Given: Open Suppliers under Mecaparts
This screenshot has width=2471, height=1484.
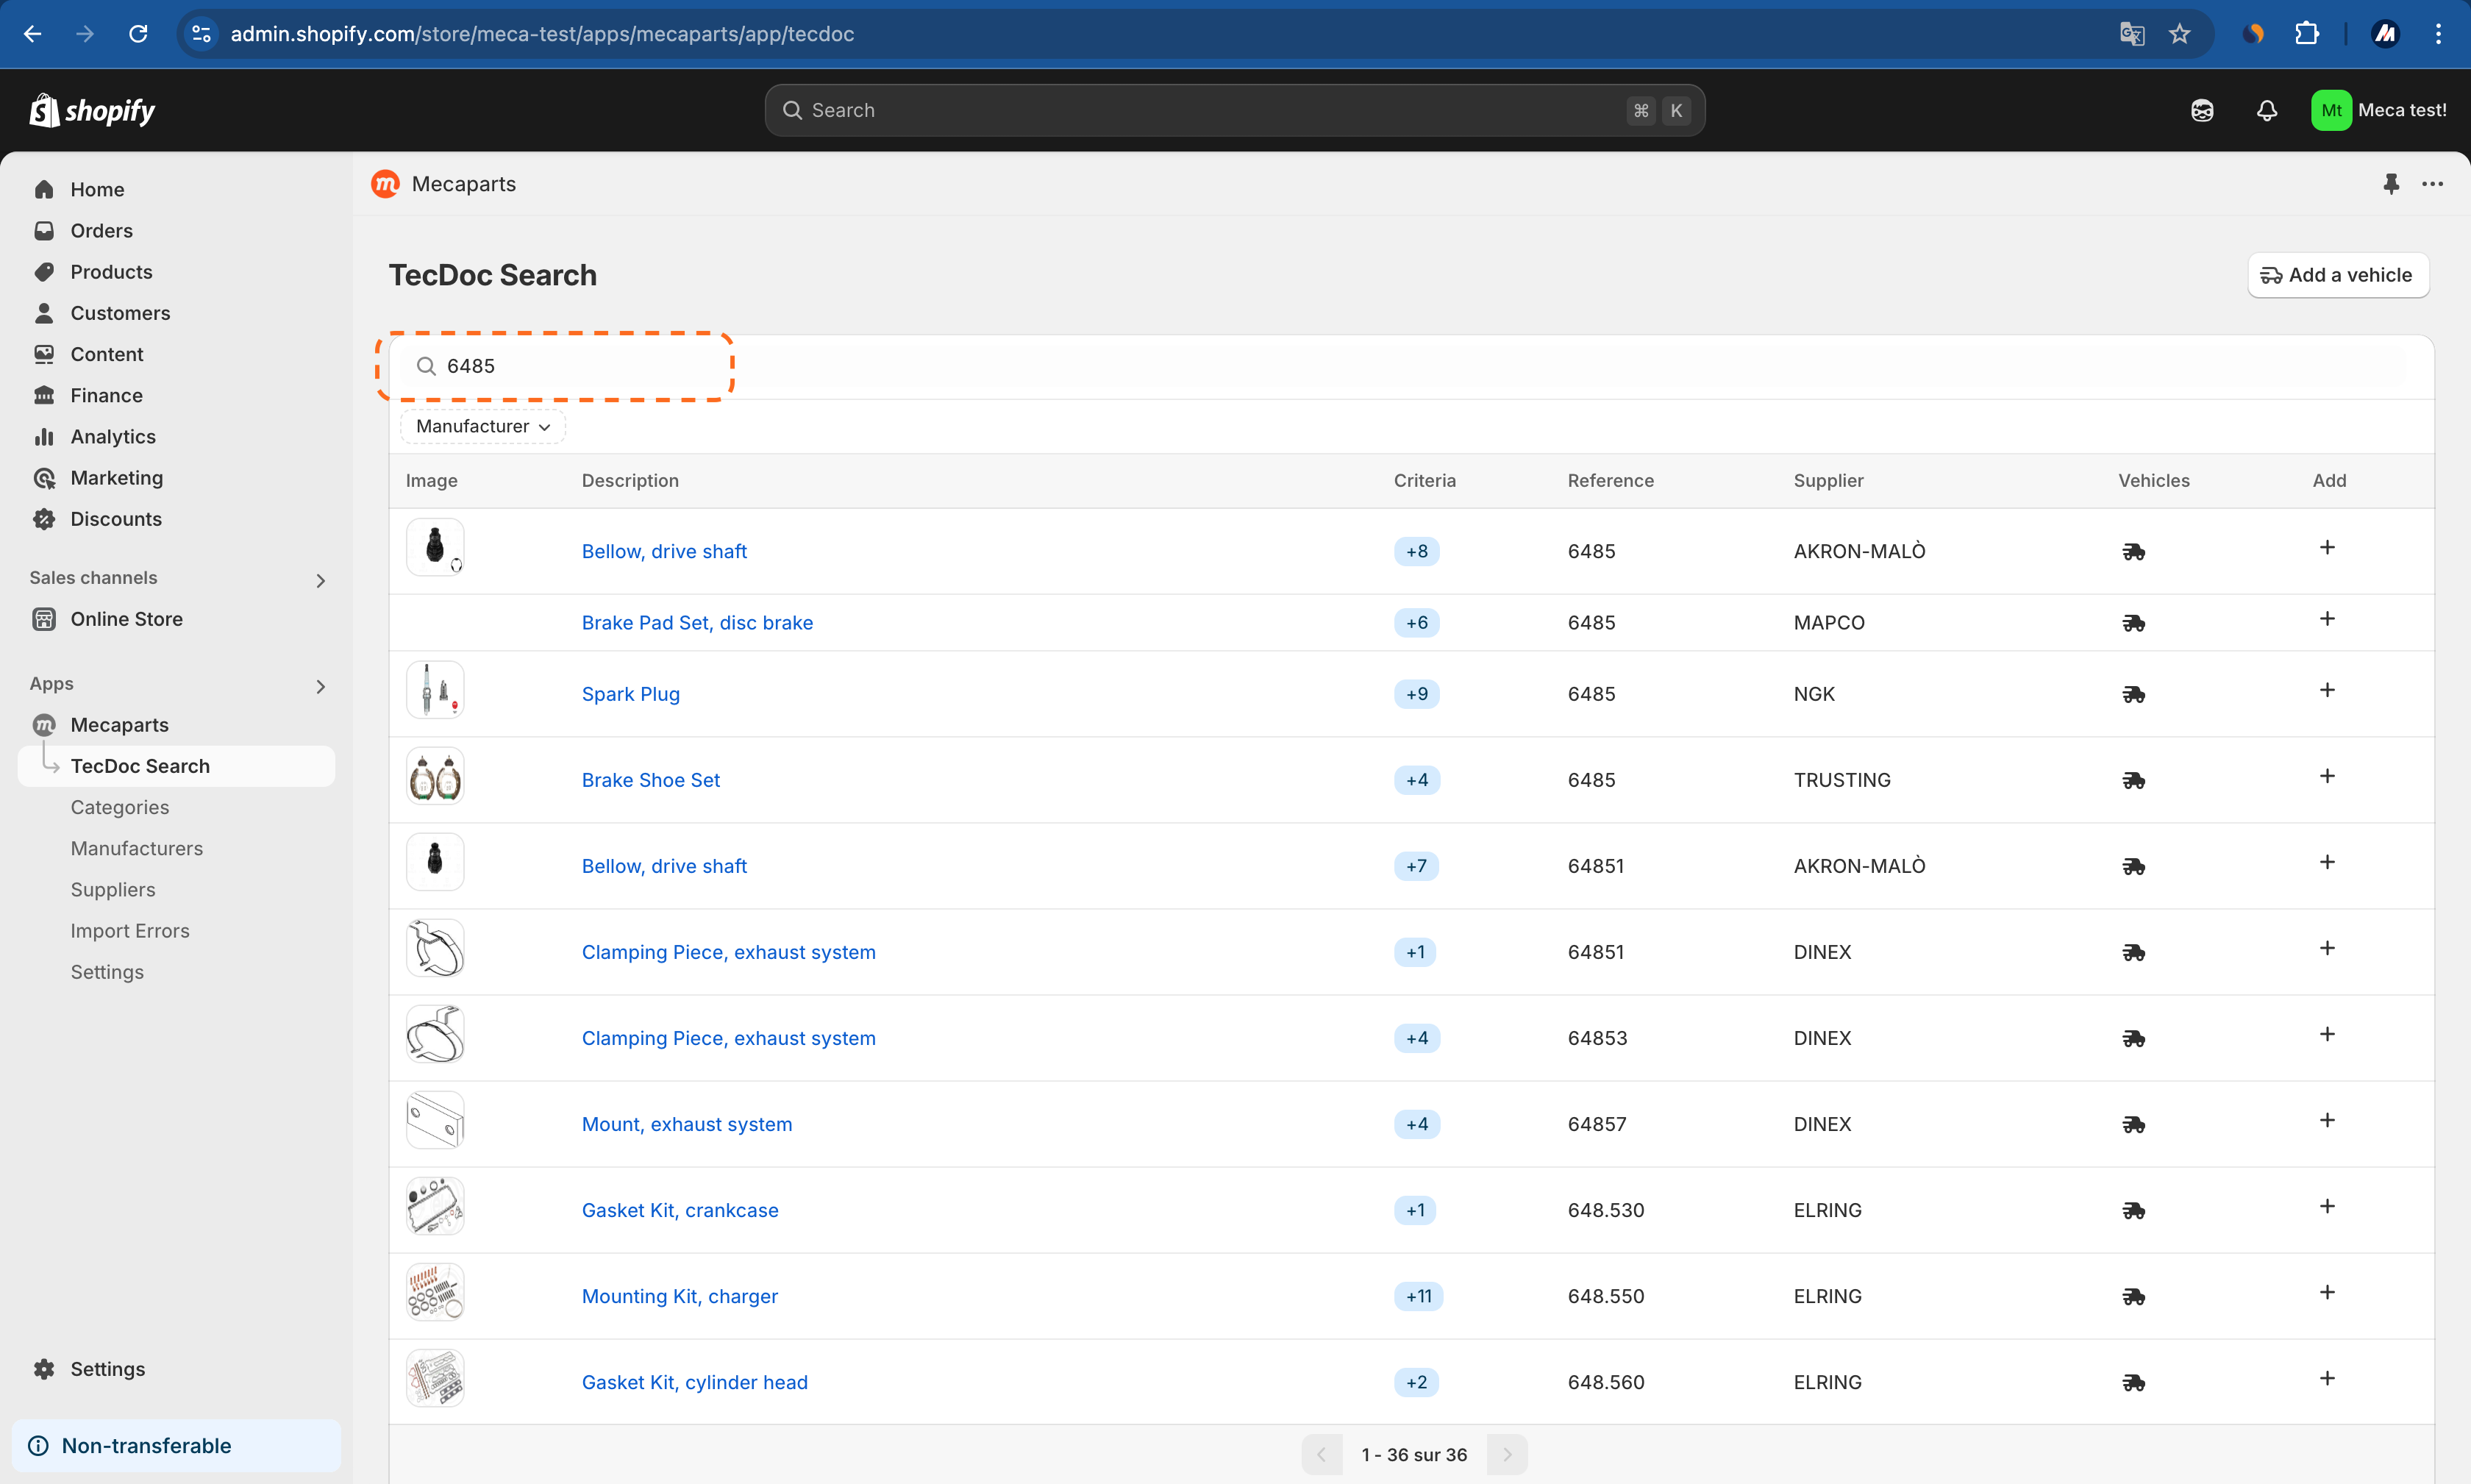Looking at the screenshot, I should [x=113, y=889].
